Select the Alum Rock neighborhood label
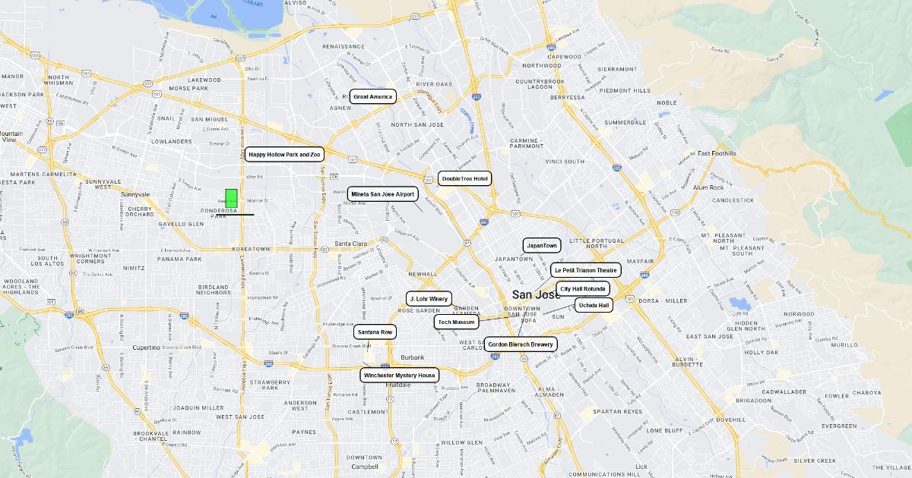The height and width of the screenshot is (478, 912). pos(708,187)
